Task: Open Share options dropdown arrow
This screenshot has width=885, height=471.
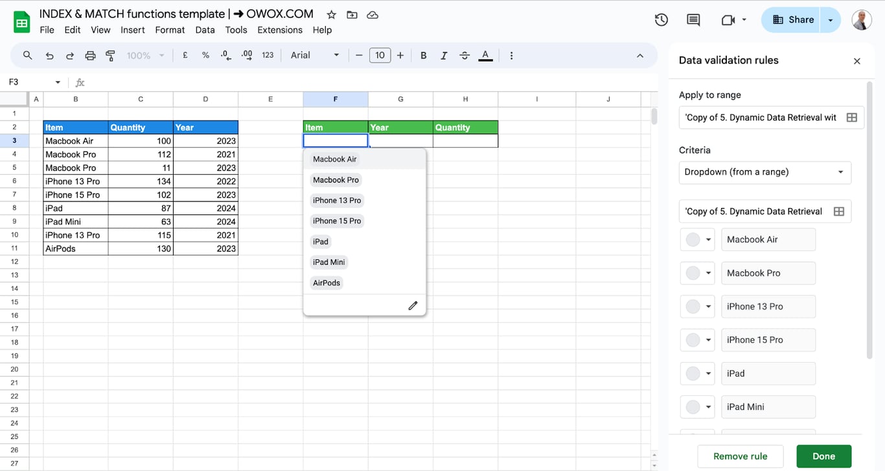Action: pos(831,20)
